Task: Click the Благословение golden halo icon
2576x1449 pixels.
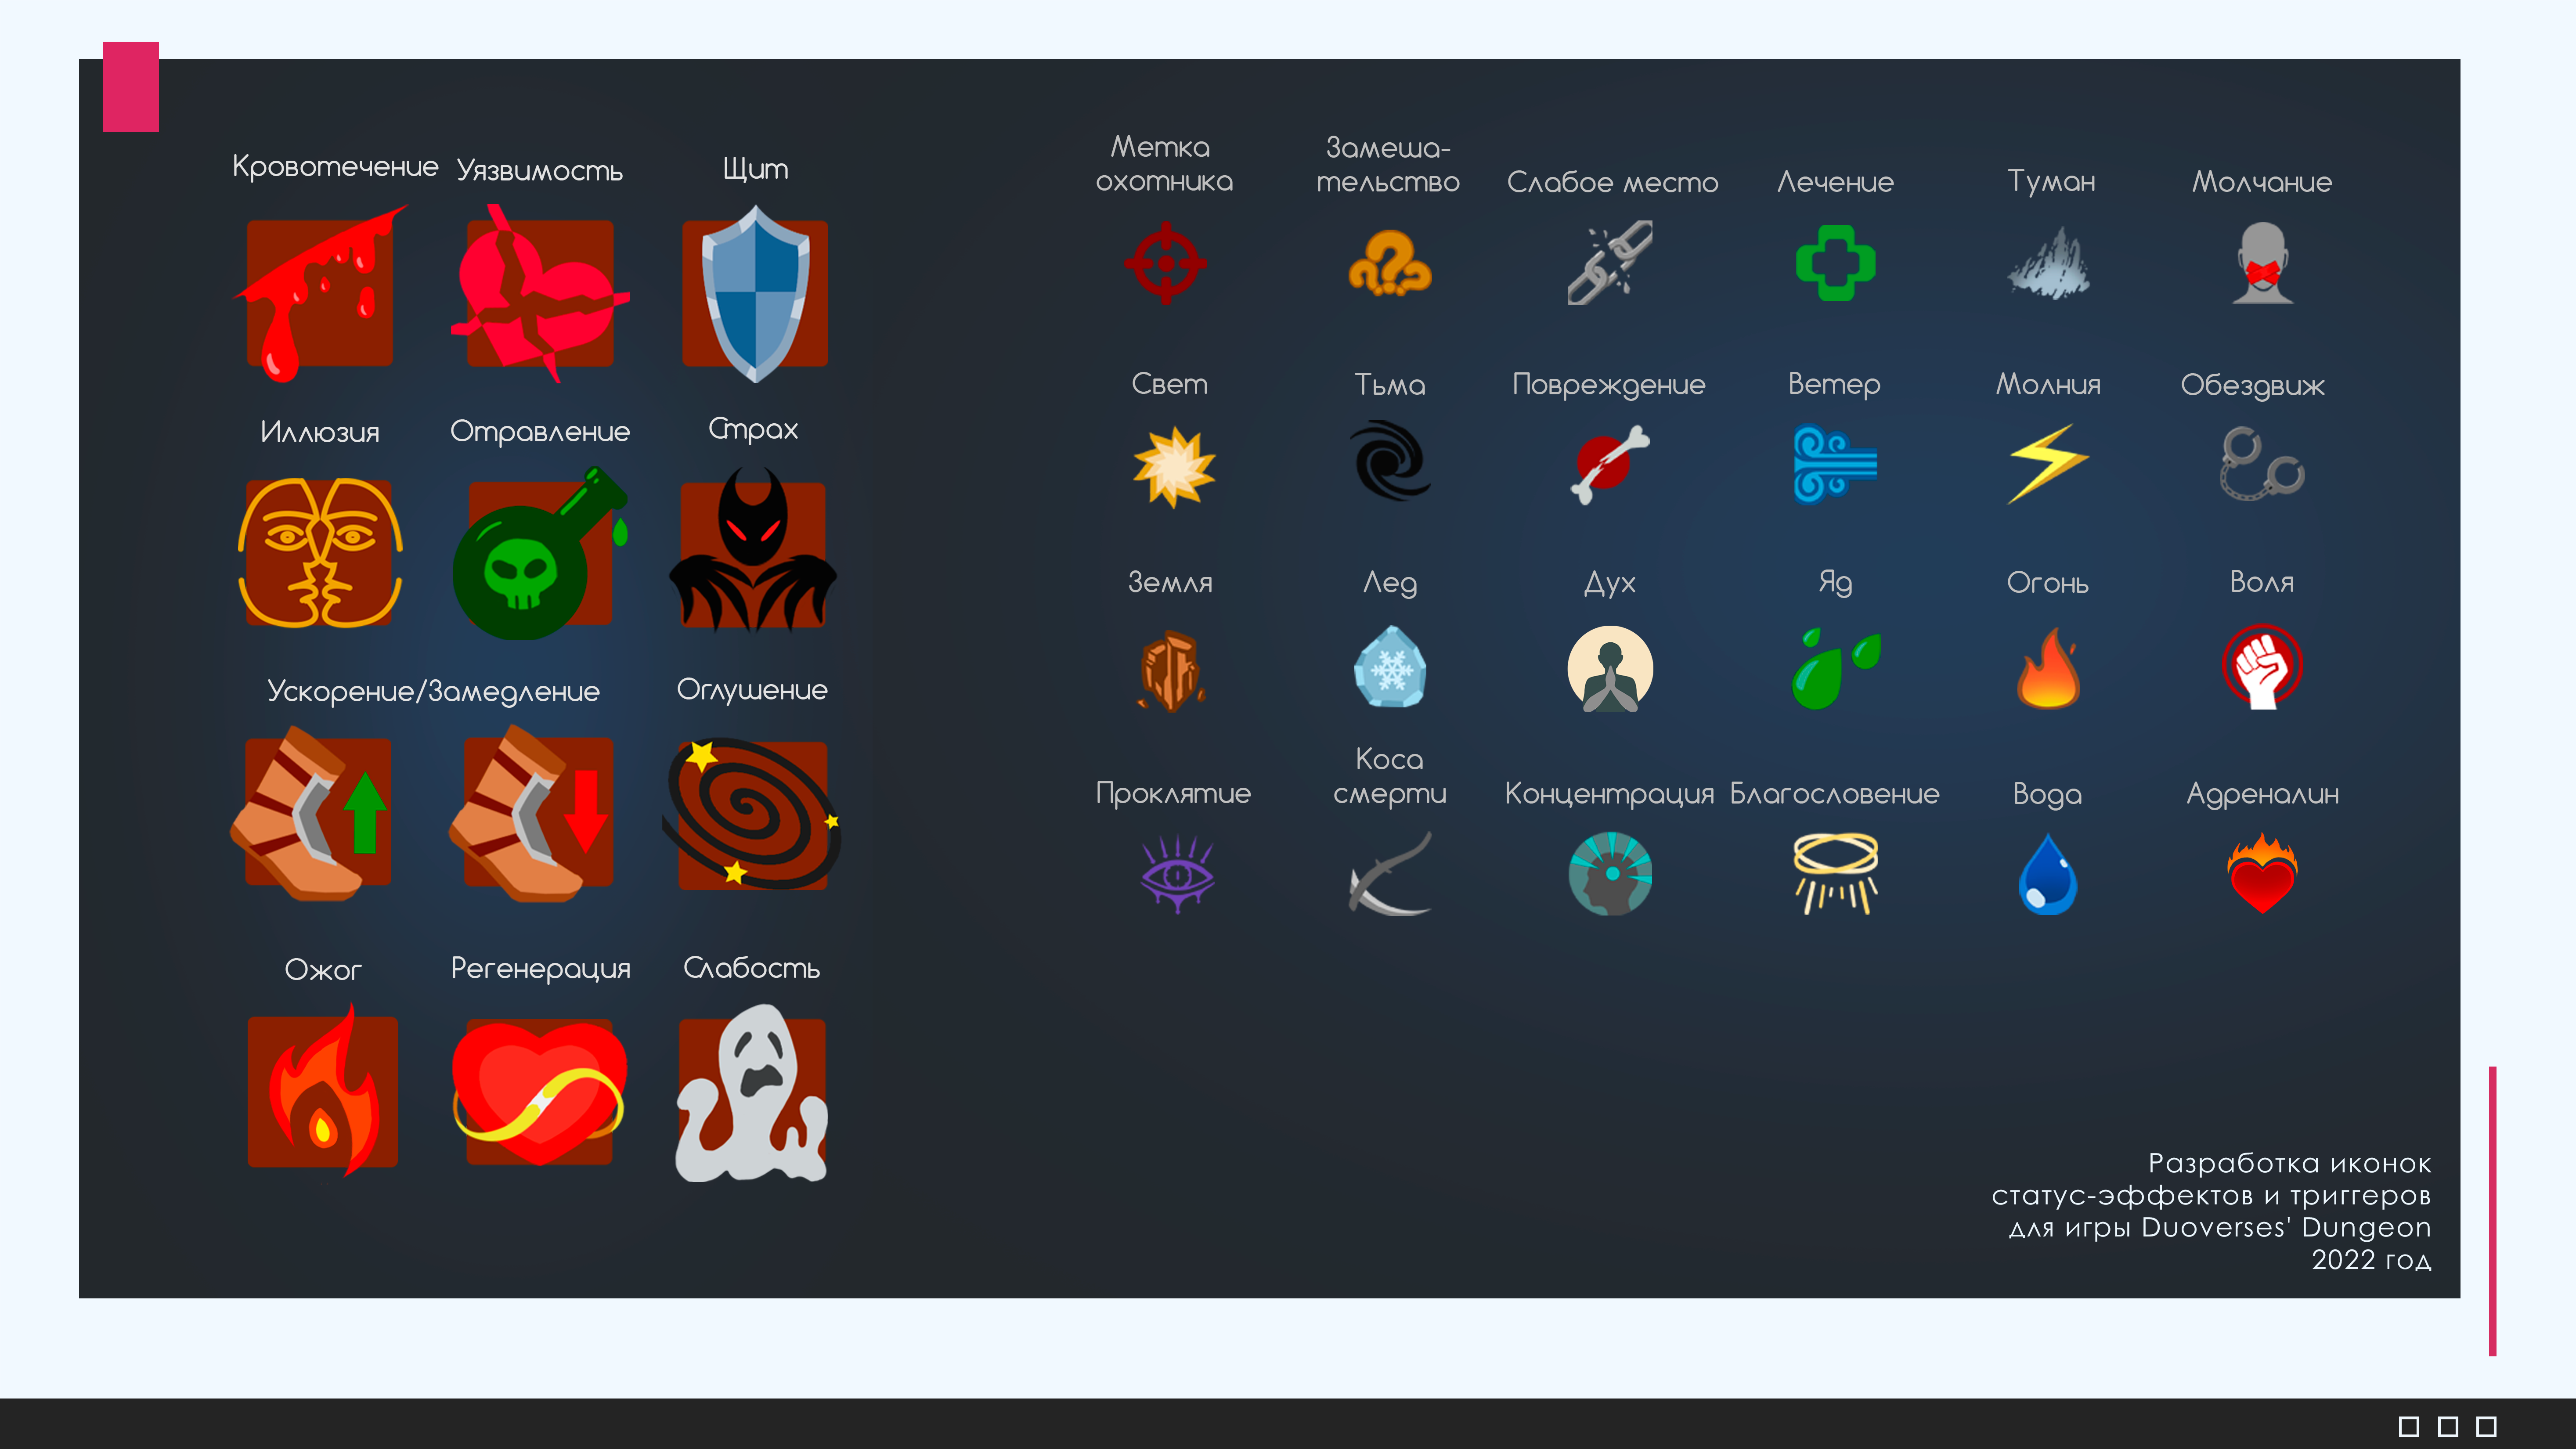Action: (1835, 874)
